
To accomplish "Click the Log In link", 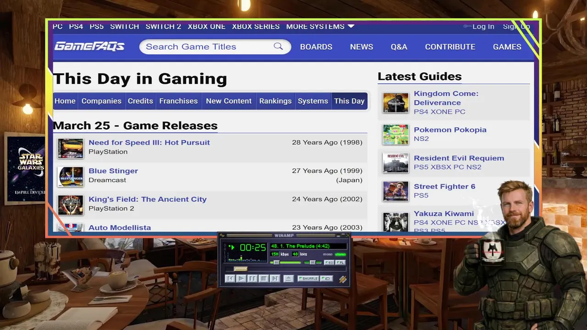I will tap(483, 27).
